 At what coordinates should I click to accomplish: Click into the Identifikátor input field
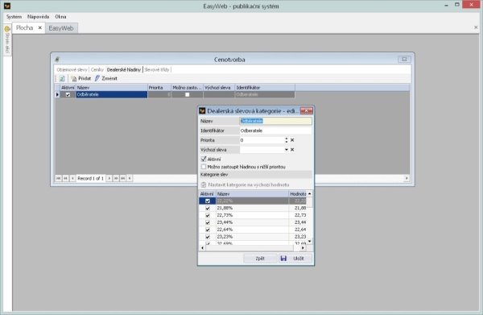[275, 131]
